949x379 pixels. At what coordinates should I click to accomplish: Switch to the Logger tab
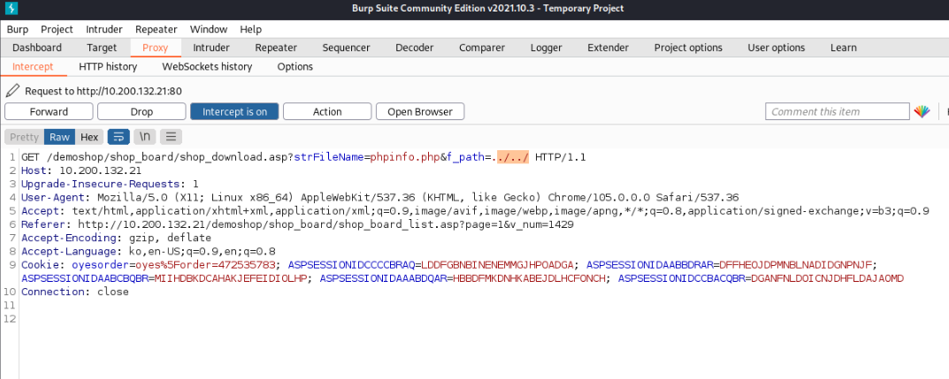[x=547, y=48]
